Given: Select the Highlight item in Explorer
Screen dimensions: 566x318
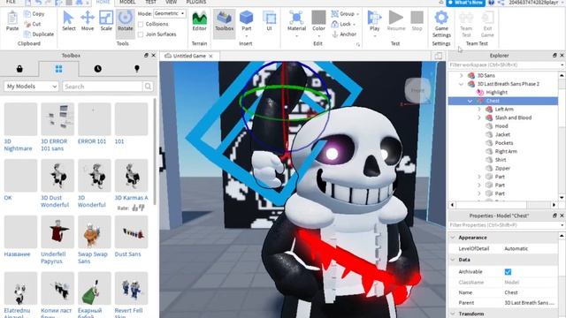Looking at the screenshot, I should pyautogui.click(x=496, y=92).
